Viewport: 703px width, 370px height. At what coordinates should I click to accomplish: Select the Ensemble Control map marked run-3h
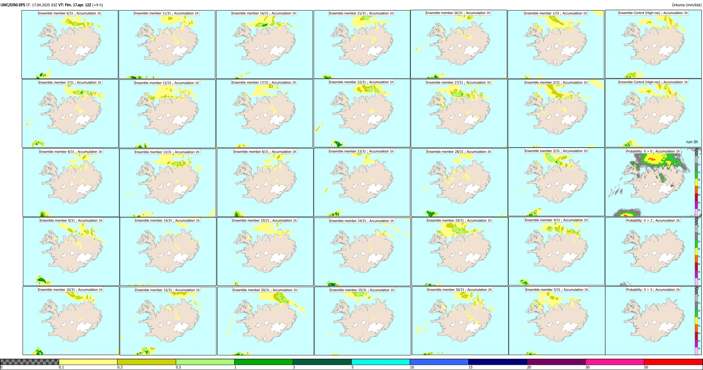653,113
